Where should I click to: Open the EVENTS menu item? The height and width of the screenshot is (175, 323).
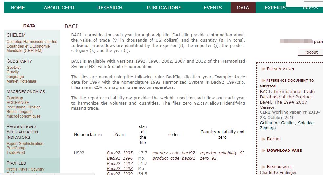click(x=213, y=8)
